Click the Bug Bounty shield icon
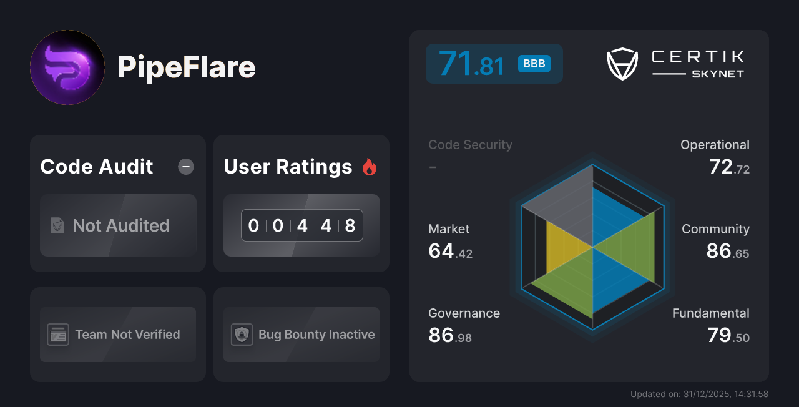Viewport: 799px width, 407px height. click(242, 335)
